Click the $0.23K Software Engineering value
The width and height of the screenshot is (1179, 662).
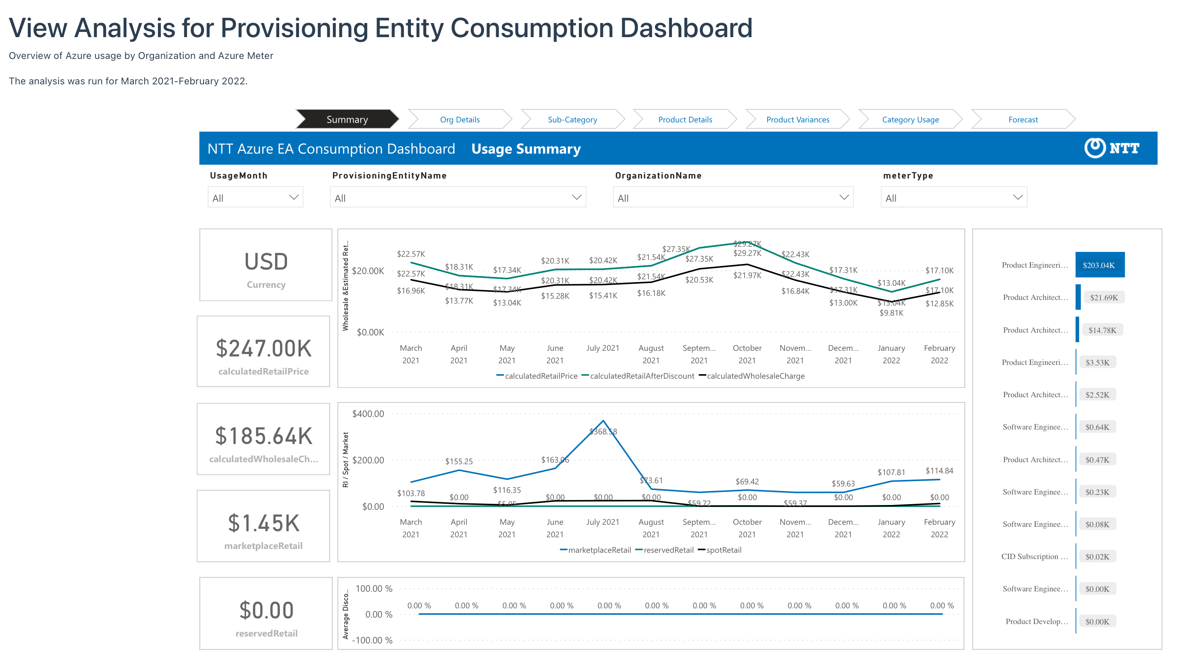tap(1097, 492)
